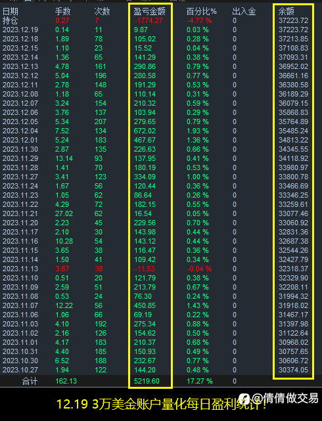
Task: Click total percentage 17.27 %
Action: (x=200, y=381)
